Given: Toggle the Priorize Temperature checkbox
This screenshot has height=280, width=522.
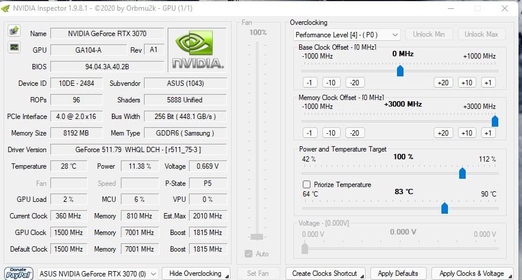Looking at the screenshot, I should pos(306,185).
